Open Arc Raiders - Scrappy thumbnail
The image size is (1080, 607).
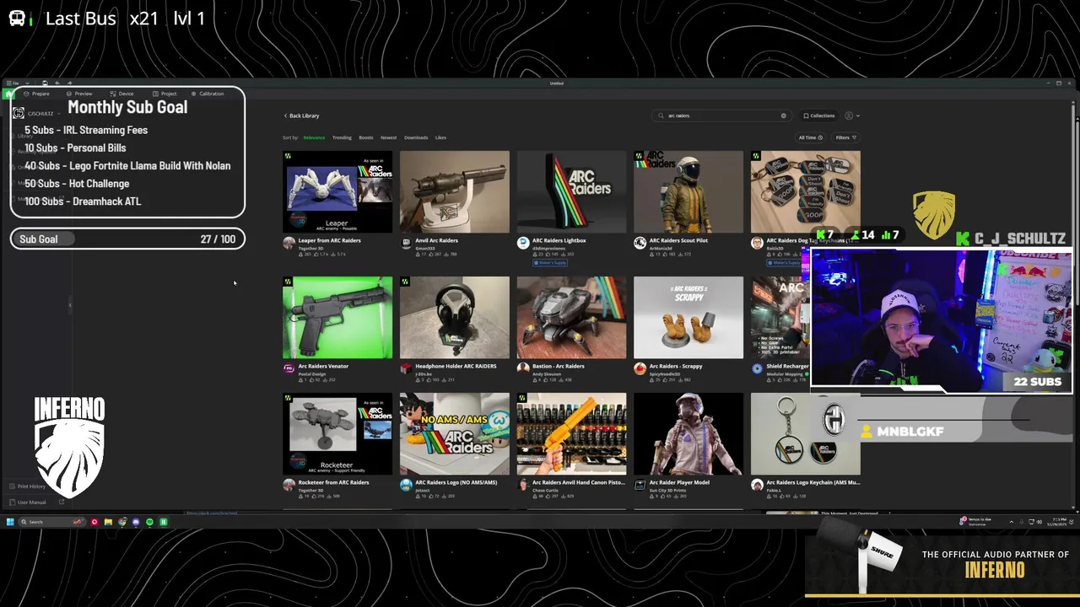688,317
